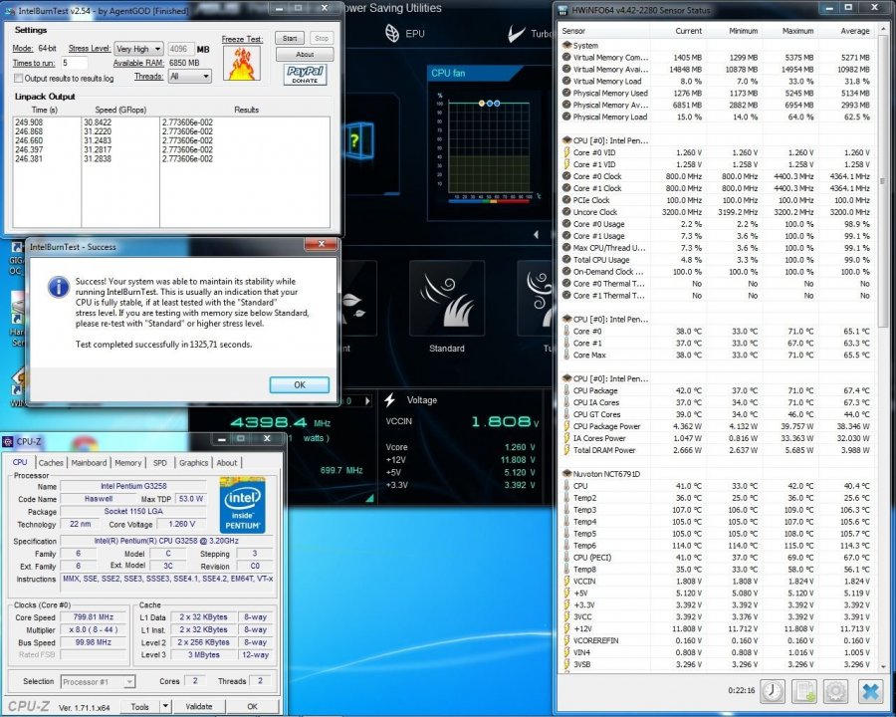Screen dimensions: 896x717
Task: Select the CPU Package Power sensor row
Action: [718, 426]
